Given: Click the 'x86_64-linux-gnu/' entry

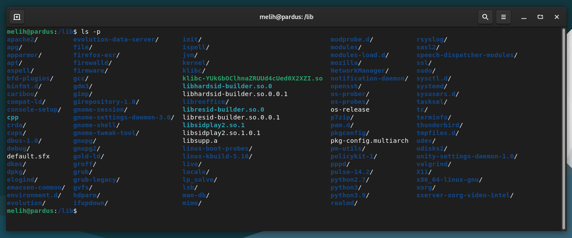Looking at the screenshot, I should click(449, 180).
